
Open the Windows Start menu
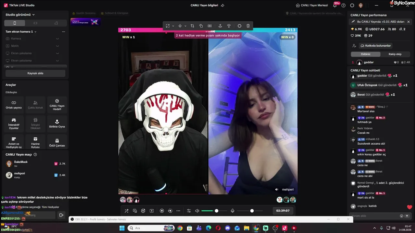tap(122, 228)
